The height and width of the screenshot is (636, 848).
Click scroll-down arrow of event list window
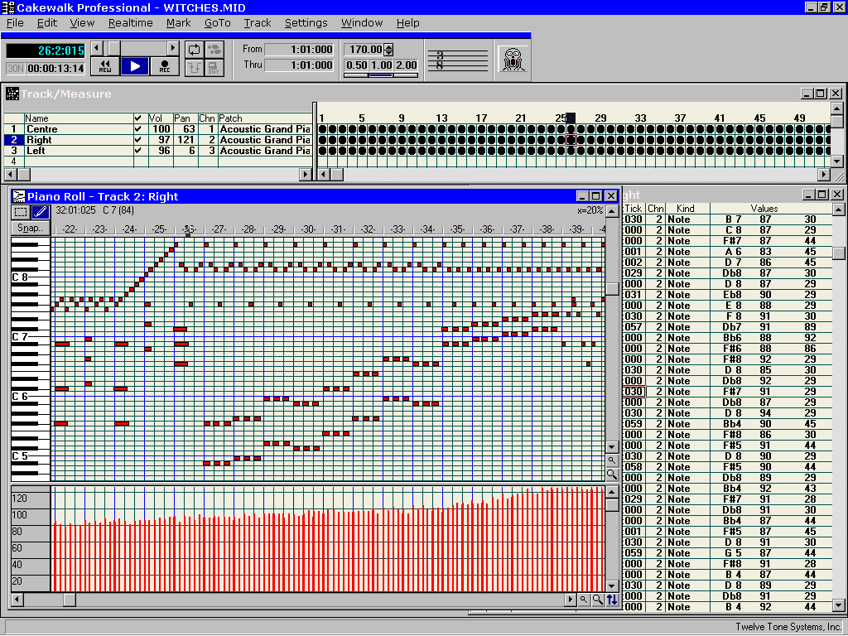(x=838, y=605)
